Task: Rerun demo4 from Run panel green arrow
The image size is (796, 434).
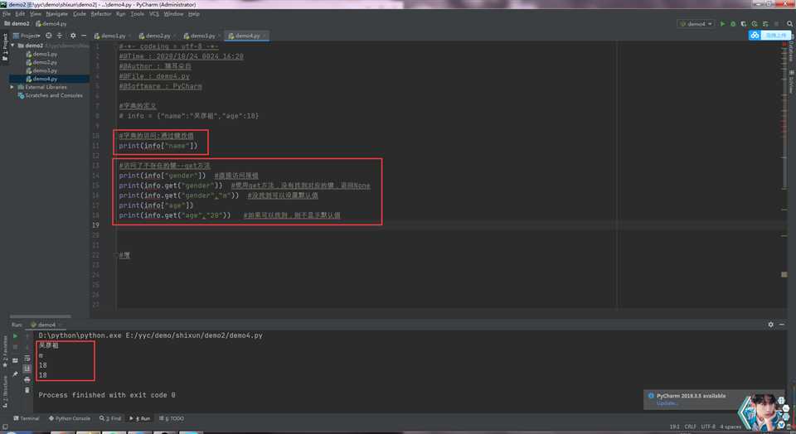Action: pos(15,336)
